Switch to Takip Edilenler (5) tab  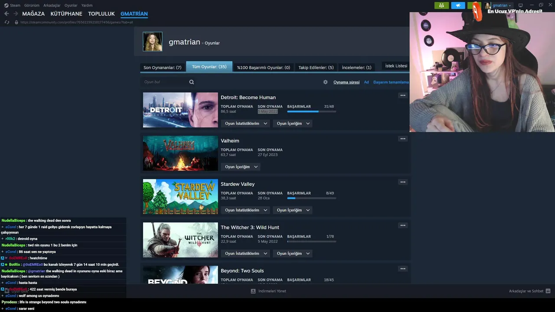point(316,68)
